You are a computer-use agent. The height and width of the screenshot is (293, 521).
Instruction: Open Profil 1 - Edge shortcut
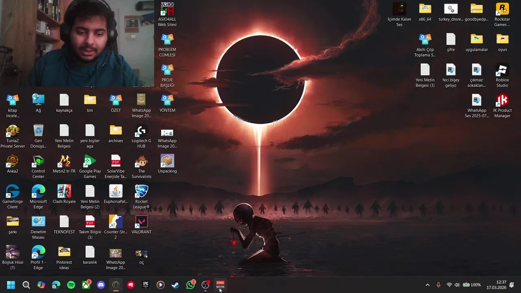[x=38, y=258]
